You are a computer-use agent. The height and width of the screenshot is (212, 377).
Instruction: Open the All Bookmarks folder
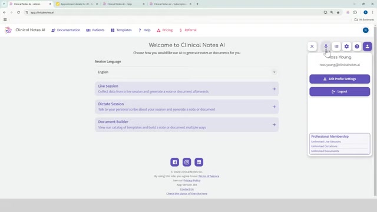point(364,19)
